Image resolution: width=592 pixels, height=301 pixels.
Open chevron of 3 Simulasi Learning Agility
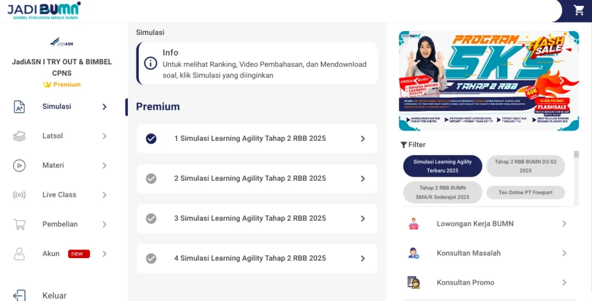pos(363,219)
